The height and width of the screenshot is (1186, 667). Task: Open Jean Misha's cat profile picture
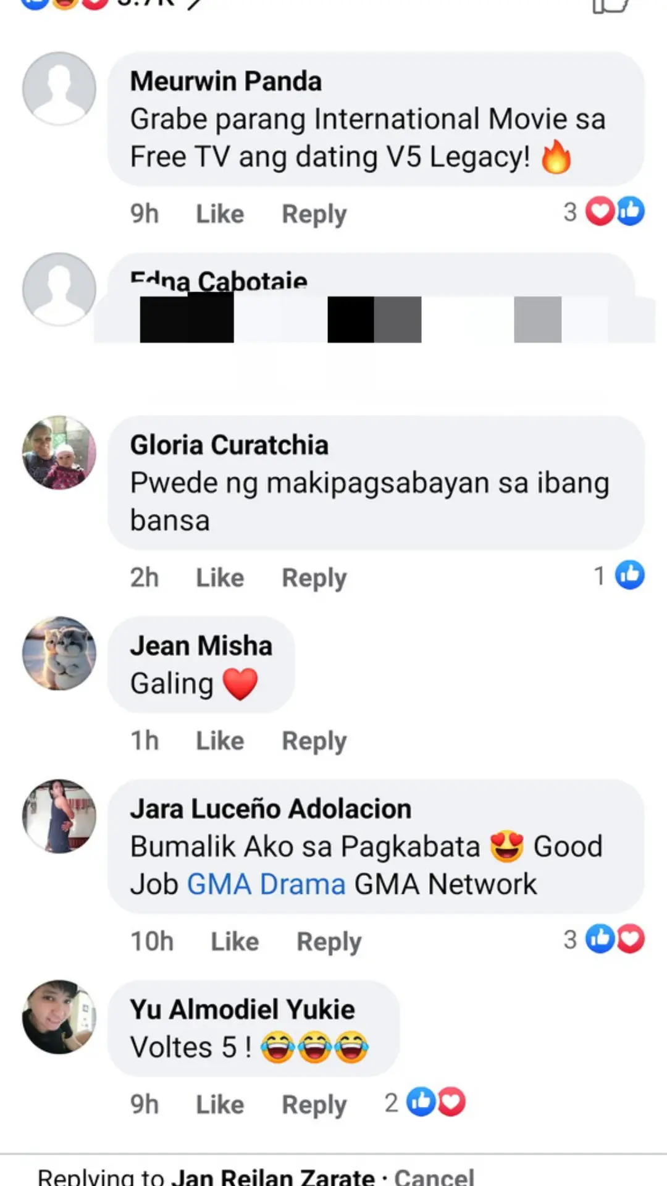click(x=59, y=654)
